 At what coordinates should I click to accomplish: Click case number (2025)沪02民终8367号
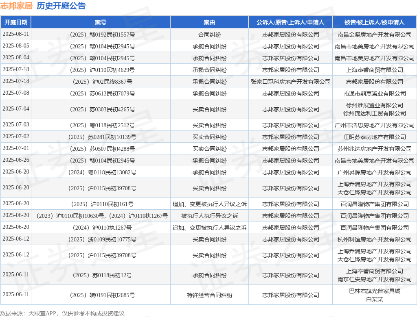(102, 82)
